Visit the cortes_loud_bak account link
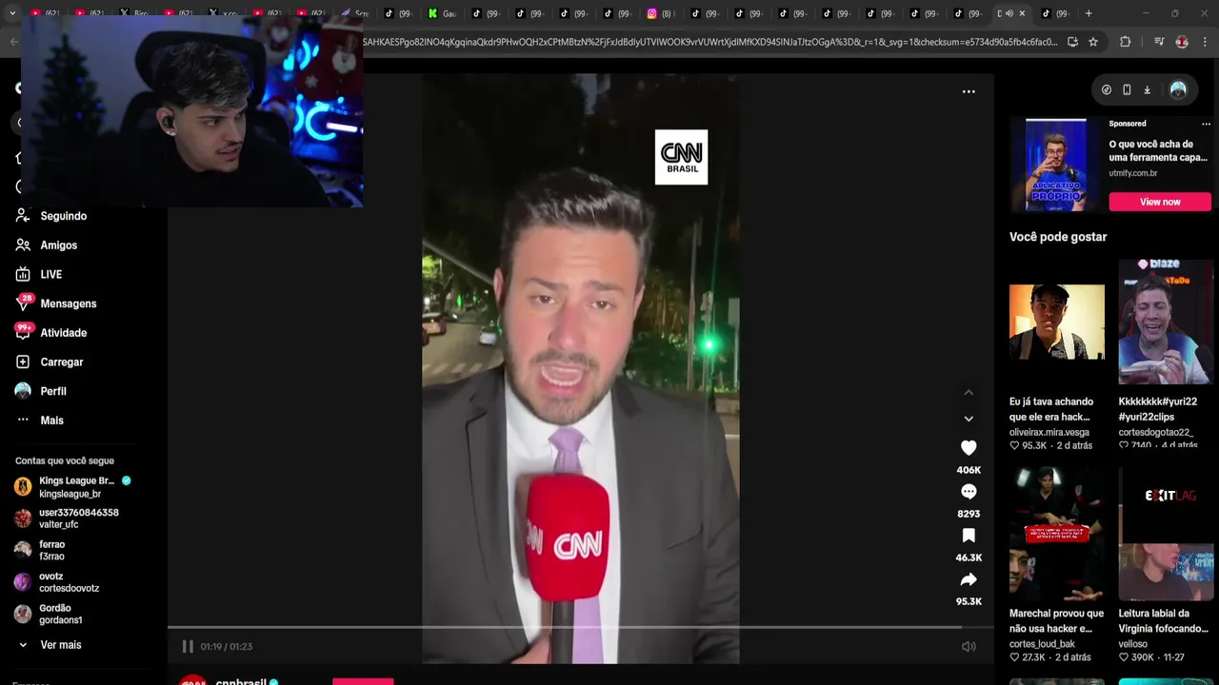1219x685 pixels. 1042,644
